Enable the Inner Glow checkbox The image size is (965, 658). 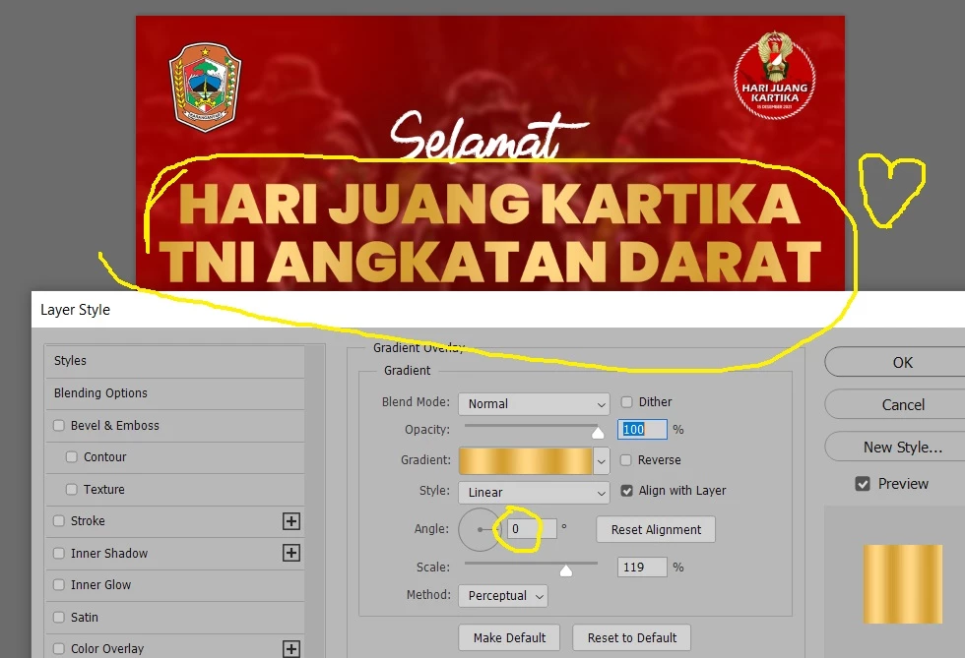pos(59,585)
